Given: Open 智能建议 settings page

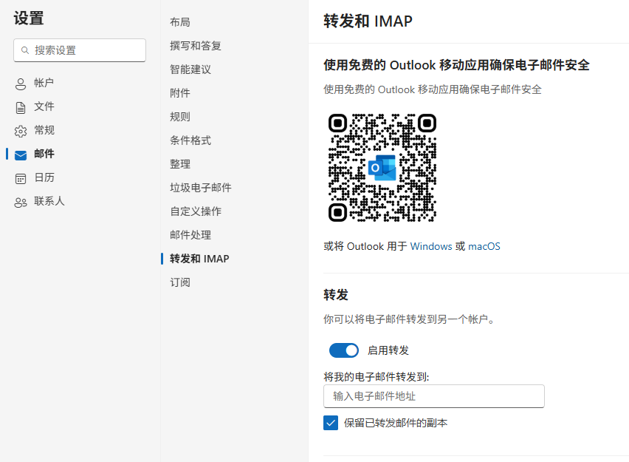Looking at the screenshot, I should point(190,69).
